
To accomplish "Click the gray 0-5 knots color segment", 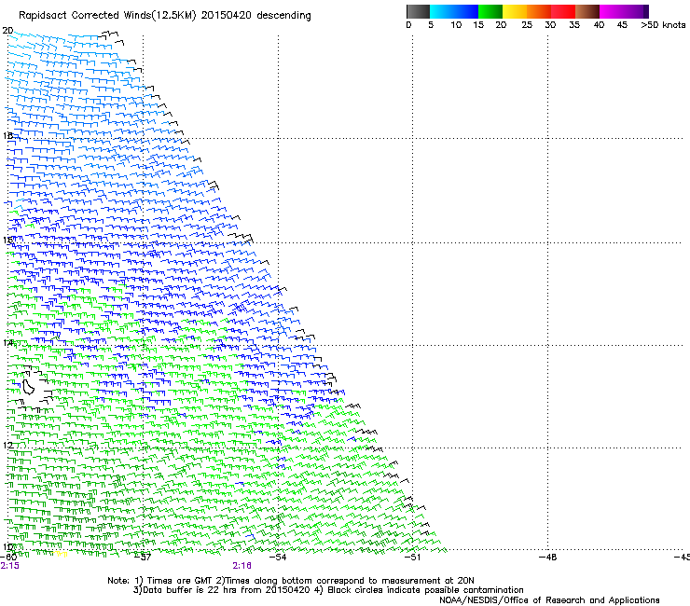I will pyautogui.click(x=418, y=11).
